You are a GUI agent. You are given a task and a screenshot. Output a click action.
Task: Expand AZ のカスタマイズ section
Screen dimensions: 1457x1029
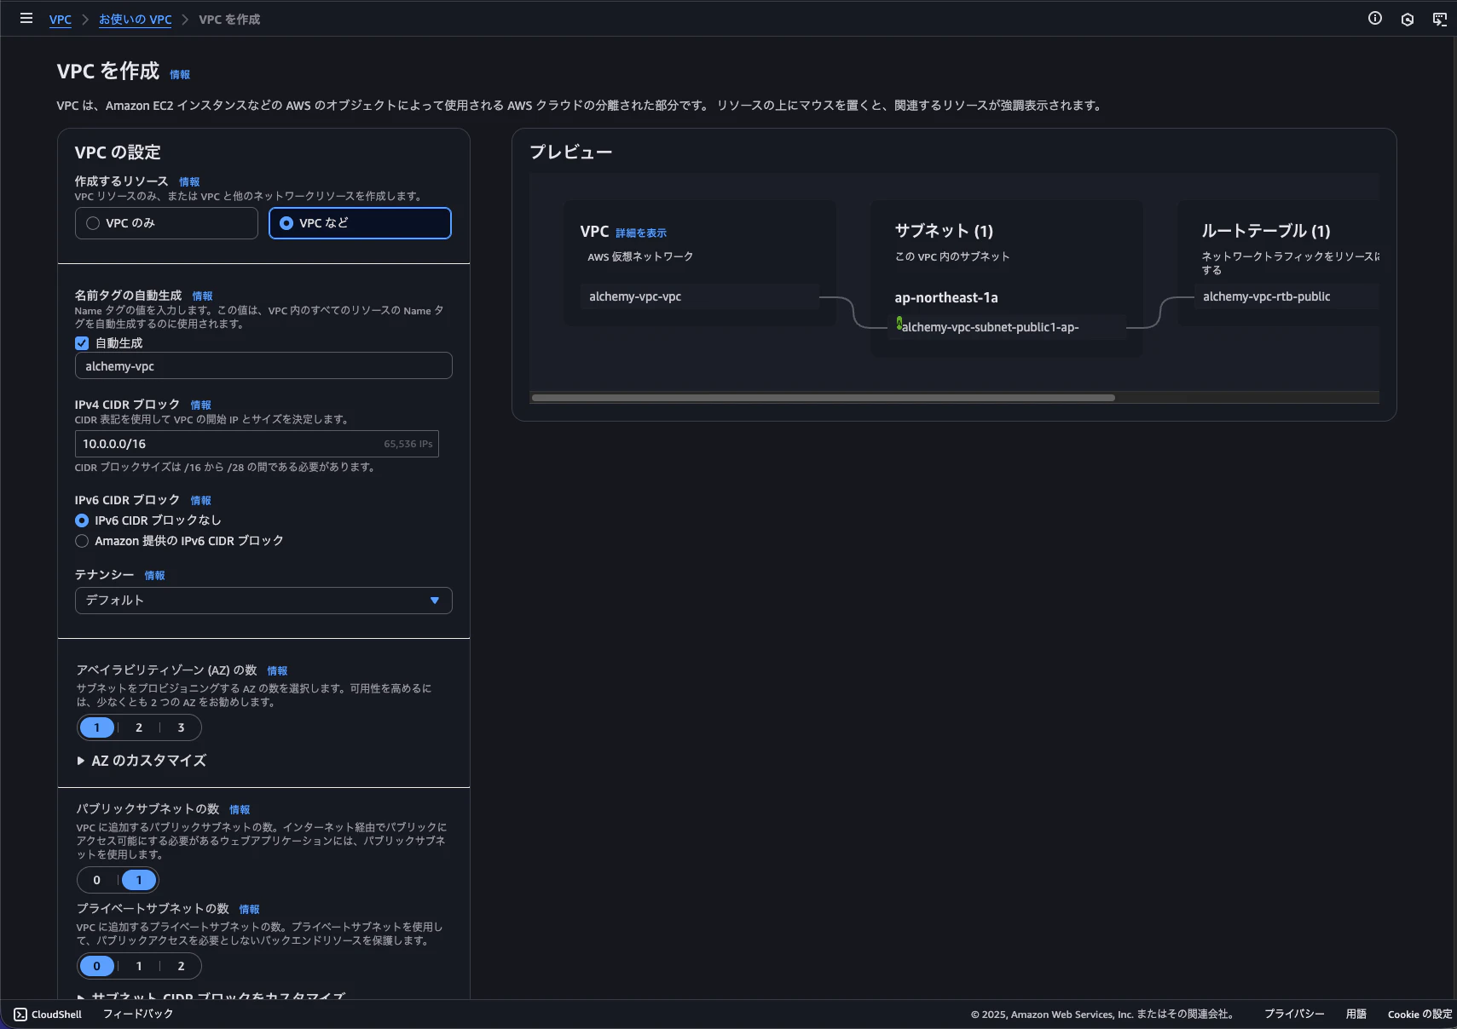(x=142, y=761)
